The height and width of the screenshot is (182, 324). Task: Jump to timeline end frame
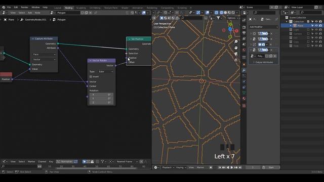240,167
